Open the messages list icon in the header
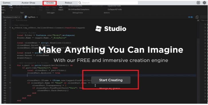 (x=198, y=3)
